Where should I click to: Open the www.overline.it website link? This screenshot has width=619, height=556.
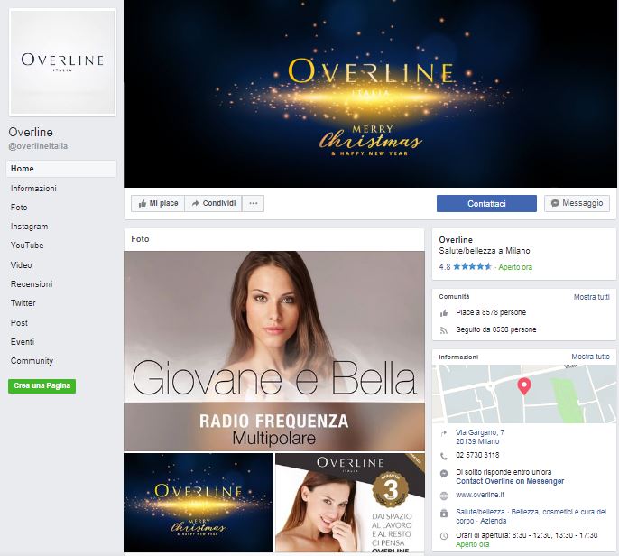click(480, 495)
